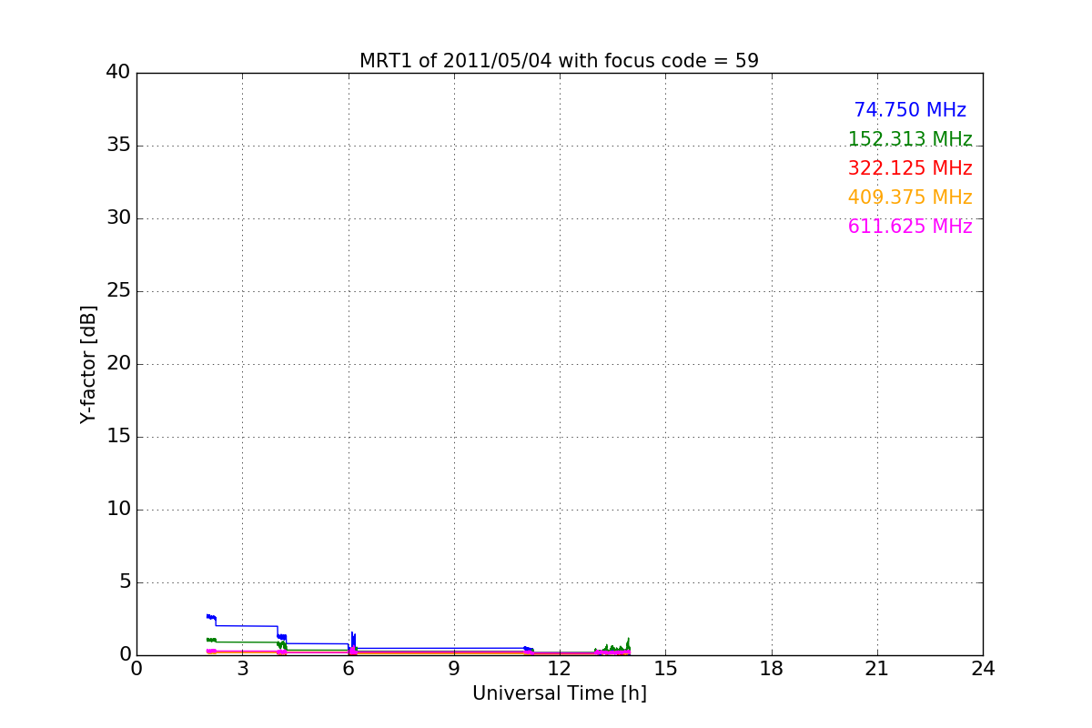
Task: Click the blue spike just after 6h
Action: (353, 641)
